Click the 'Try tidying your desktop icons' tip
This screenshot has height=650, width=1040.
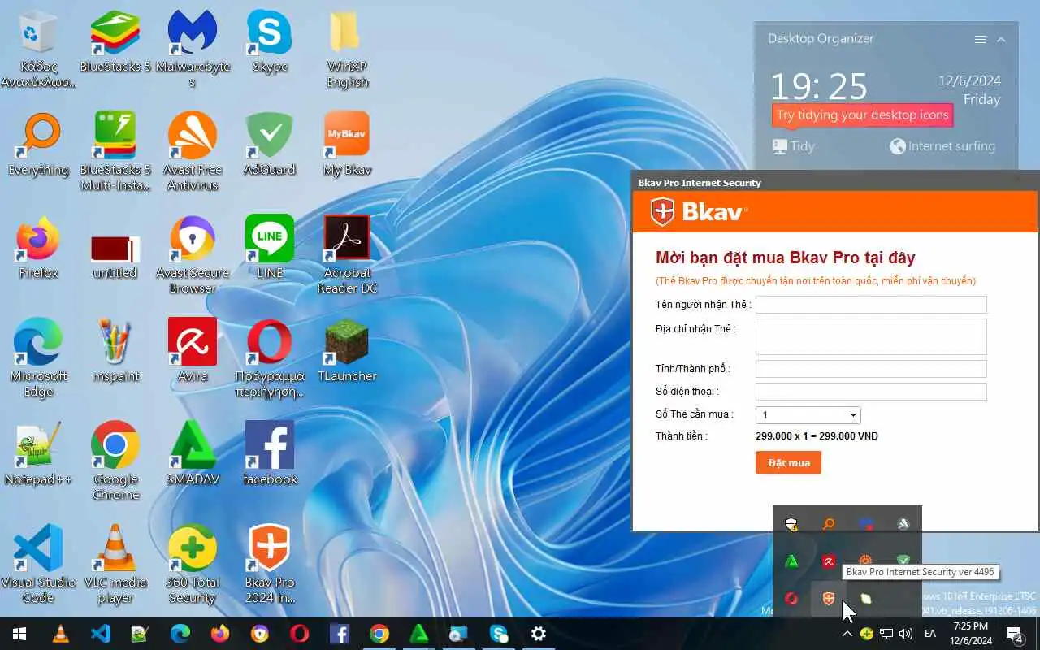(862, 115)
